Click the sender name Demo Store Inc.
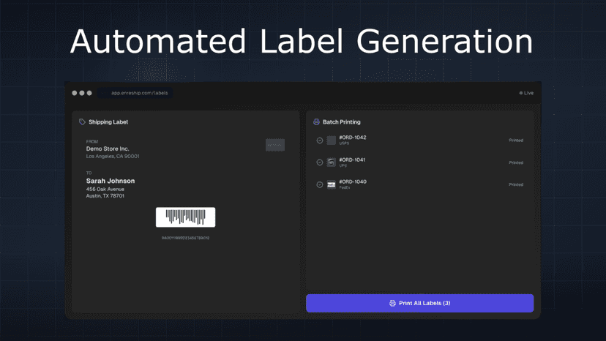 pos(108,149)
